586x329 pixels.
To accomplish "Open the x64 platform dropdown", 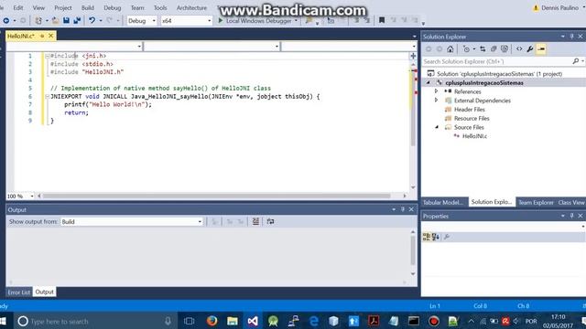I will coord(186,20).
